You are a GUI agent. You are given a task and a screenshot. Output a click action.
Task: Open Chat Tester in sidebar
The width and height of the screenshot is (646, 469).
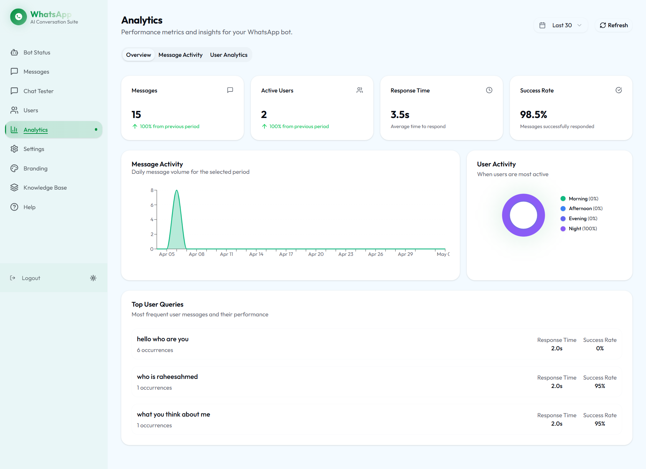click(x=38, y=91)
